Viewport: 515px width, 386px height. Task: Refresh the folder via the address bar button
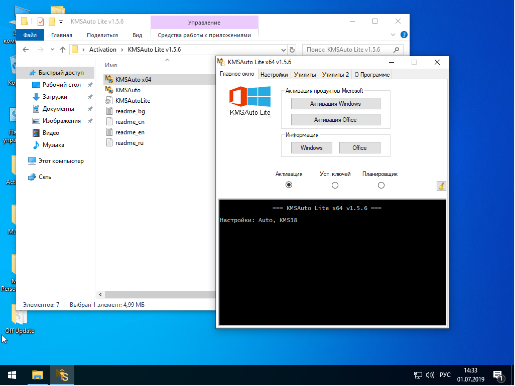292,50
